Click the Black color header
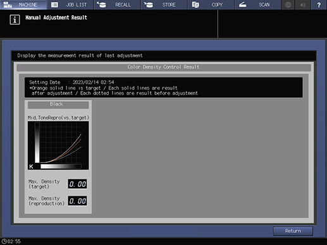The width and height of the screenshot is (327, 245). tap(58, 105)
